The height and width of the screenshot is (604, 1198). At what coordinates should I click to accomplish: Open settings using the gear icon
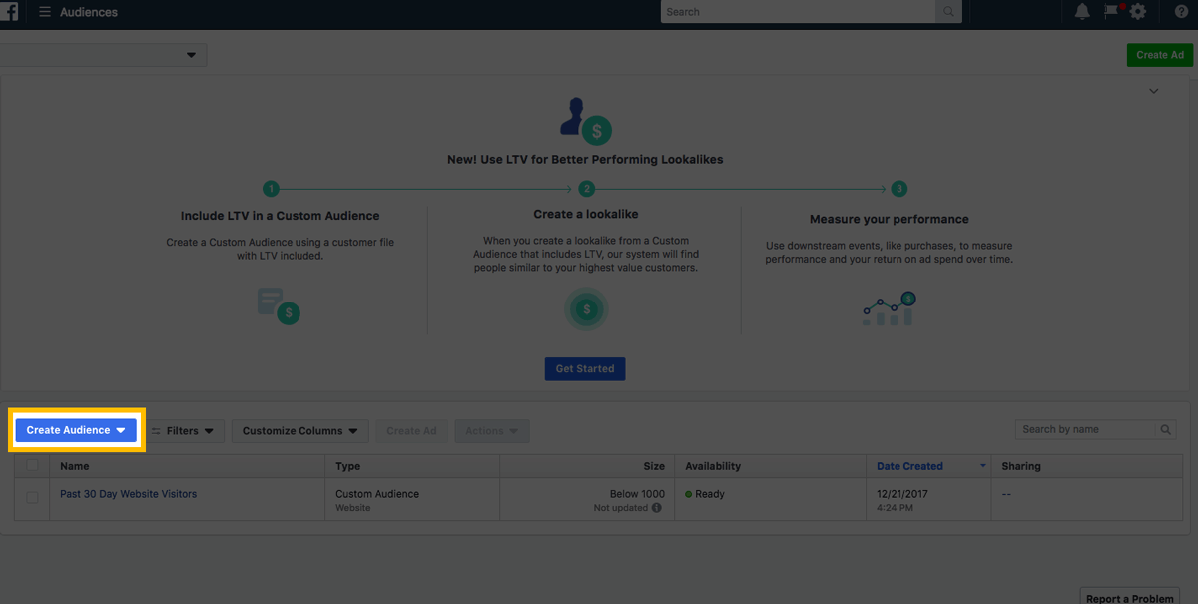pyautogui.click(x=1138, y=12)
